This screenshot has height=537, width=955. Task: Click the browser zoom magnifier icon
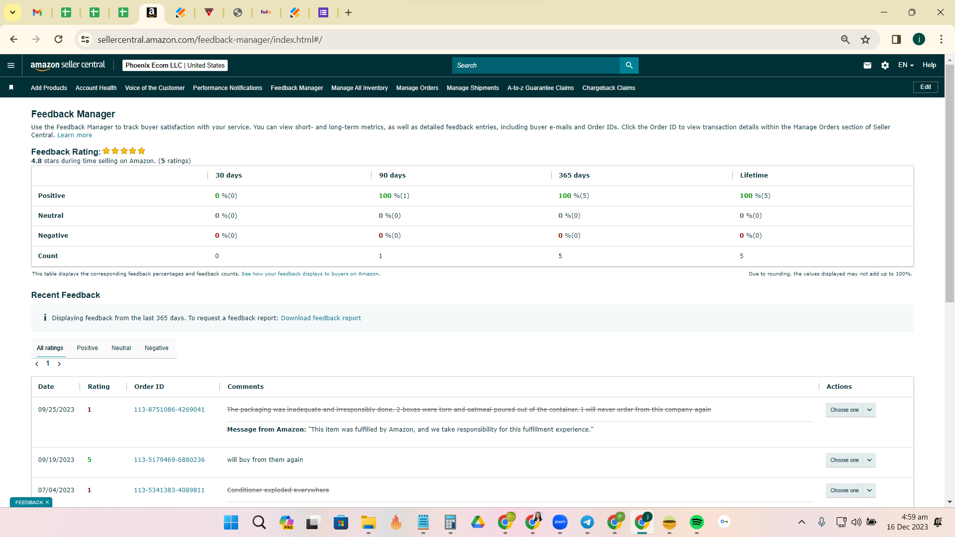click(x=845, y=39)
